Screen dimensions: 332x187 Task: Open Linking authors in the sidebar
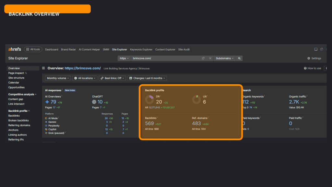[18, 135]
